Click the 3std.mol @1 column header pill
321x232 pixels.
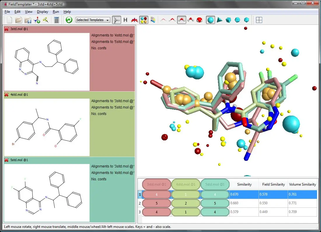pos(156,184)
